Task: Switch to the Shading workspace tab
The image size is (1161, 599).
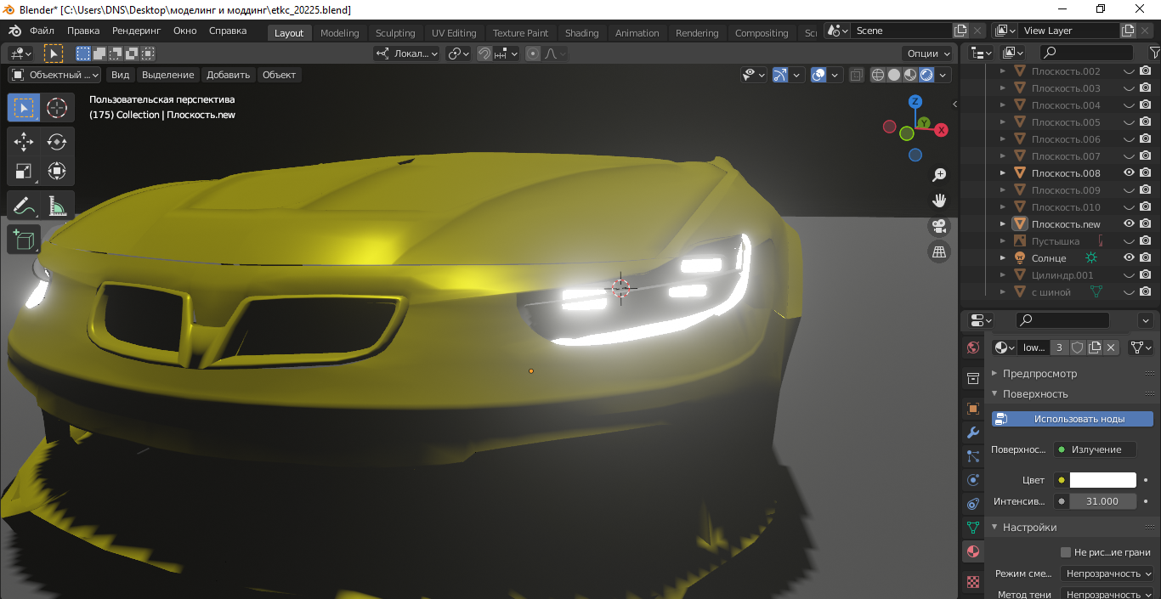Action: [581, 33]
